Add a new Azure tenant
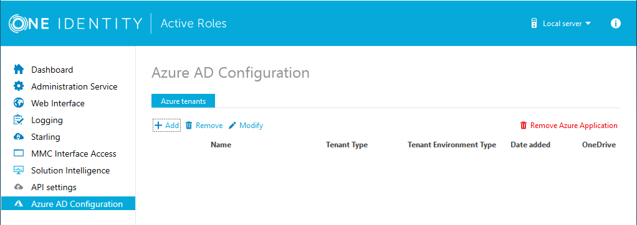Screen dimensions: 637x225 (x=166, y=126)
